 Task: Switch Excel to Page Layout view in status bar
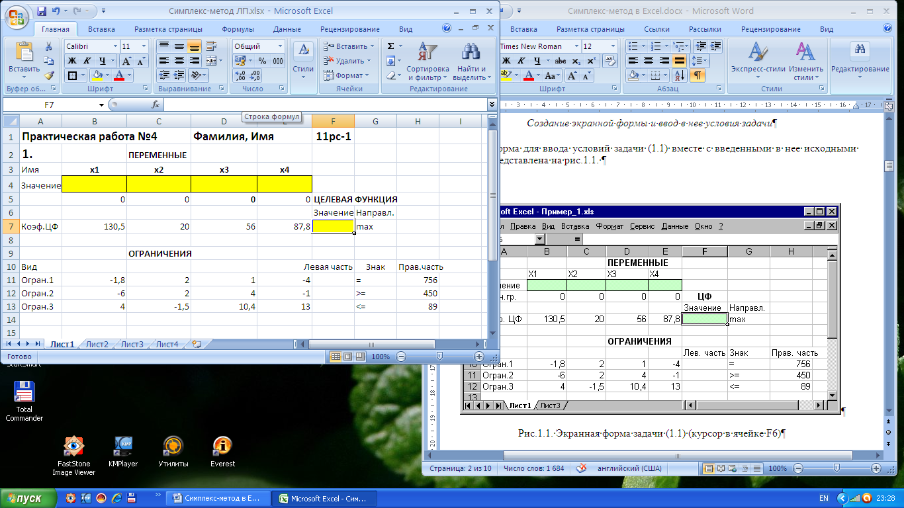click(x=348, y=357)
